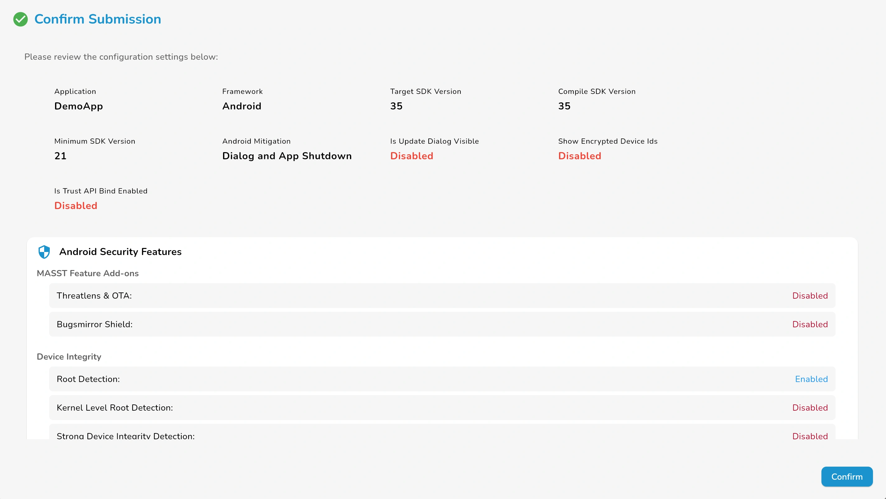Click the Strong Device Integrity Detection row

[x=442, y=432]
